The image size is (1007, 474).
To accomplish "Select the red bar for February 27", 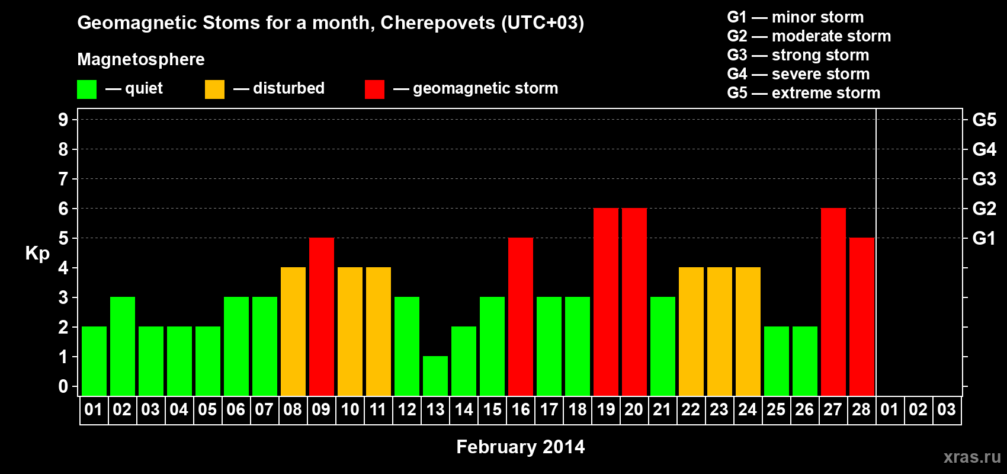I will pos(833,302).
